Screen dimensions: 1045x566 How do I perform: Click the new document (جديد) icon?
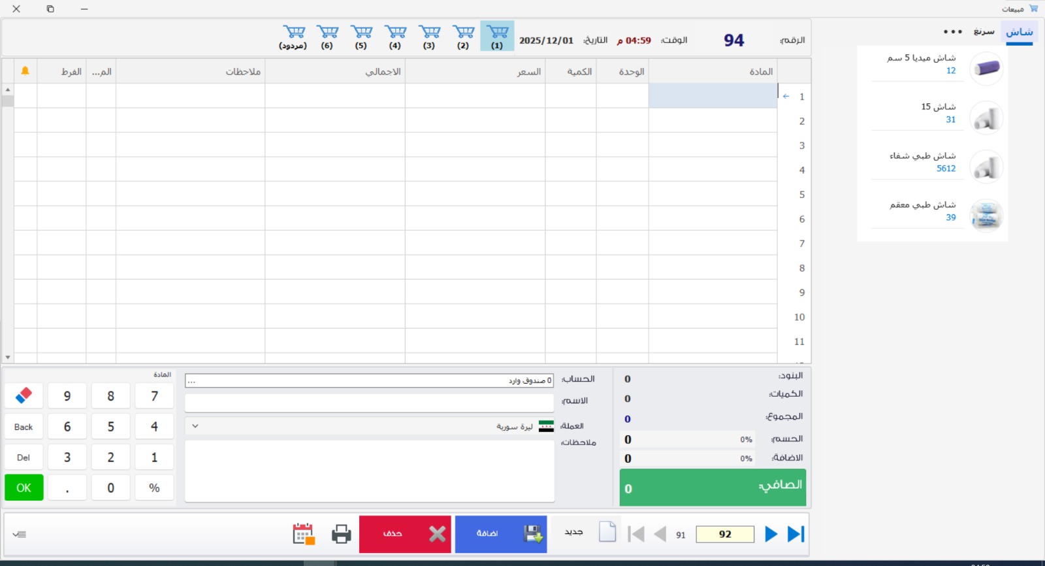607,532
